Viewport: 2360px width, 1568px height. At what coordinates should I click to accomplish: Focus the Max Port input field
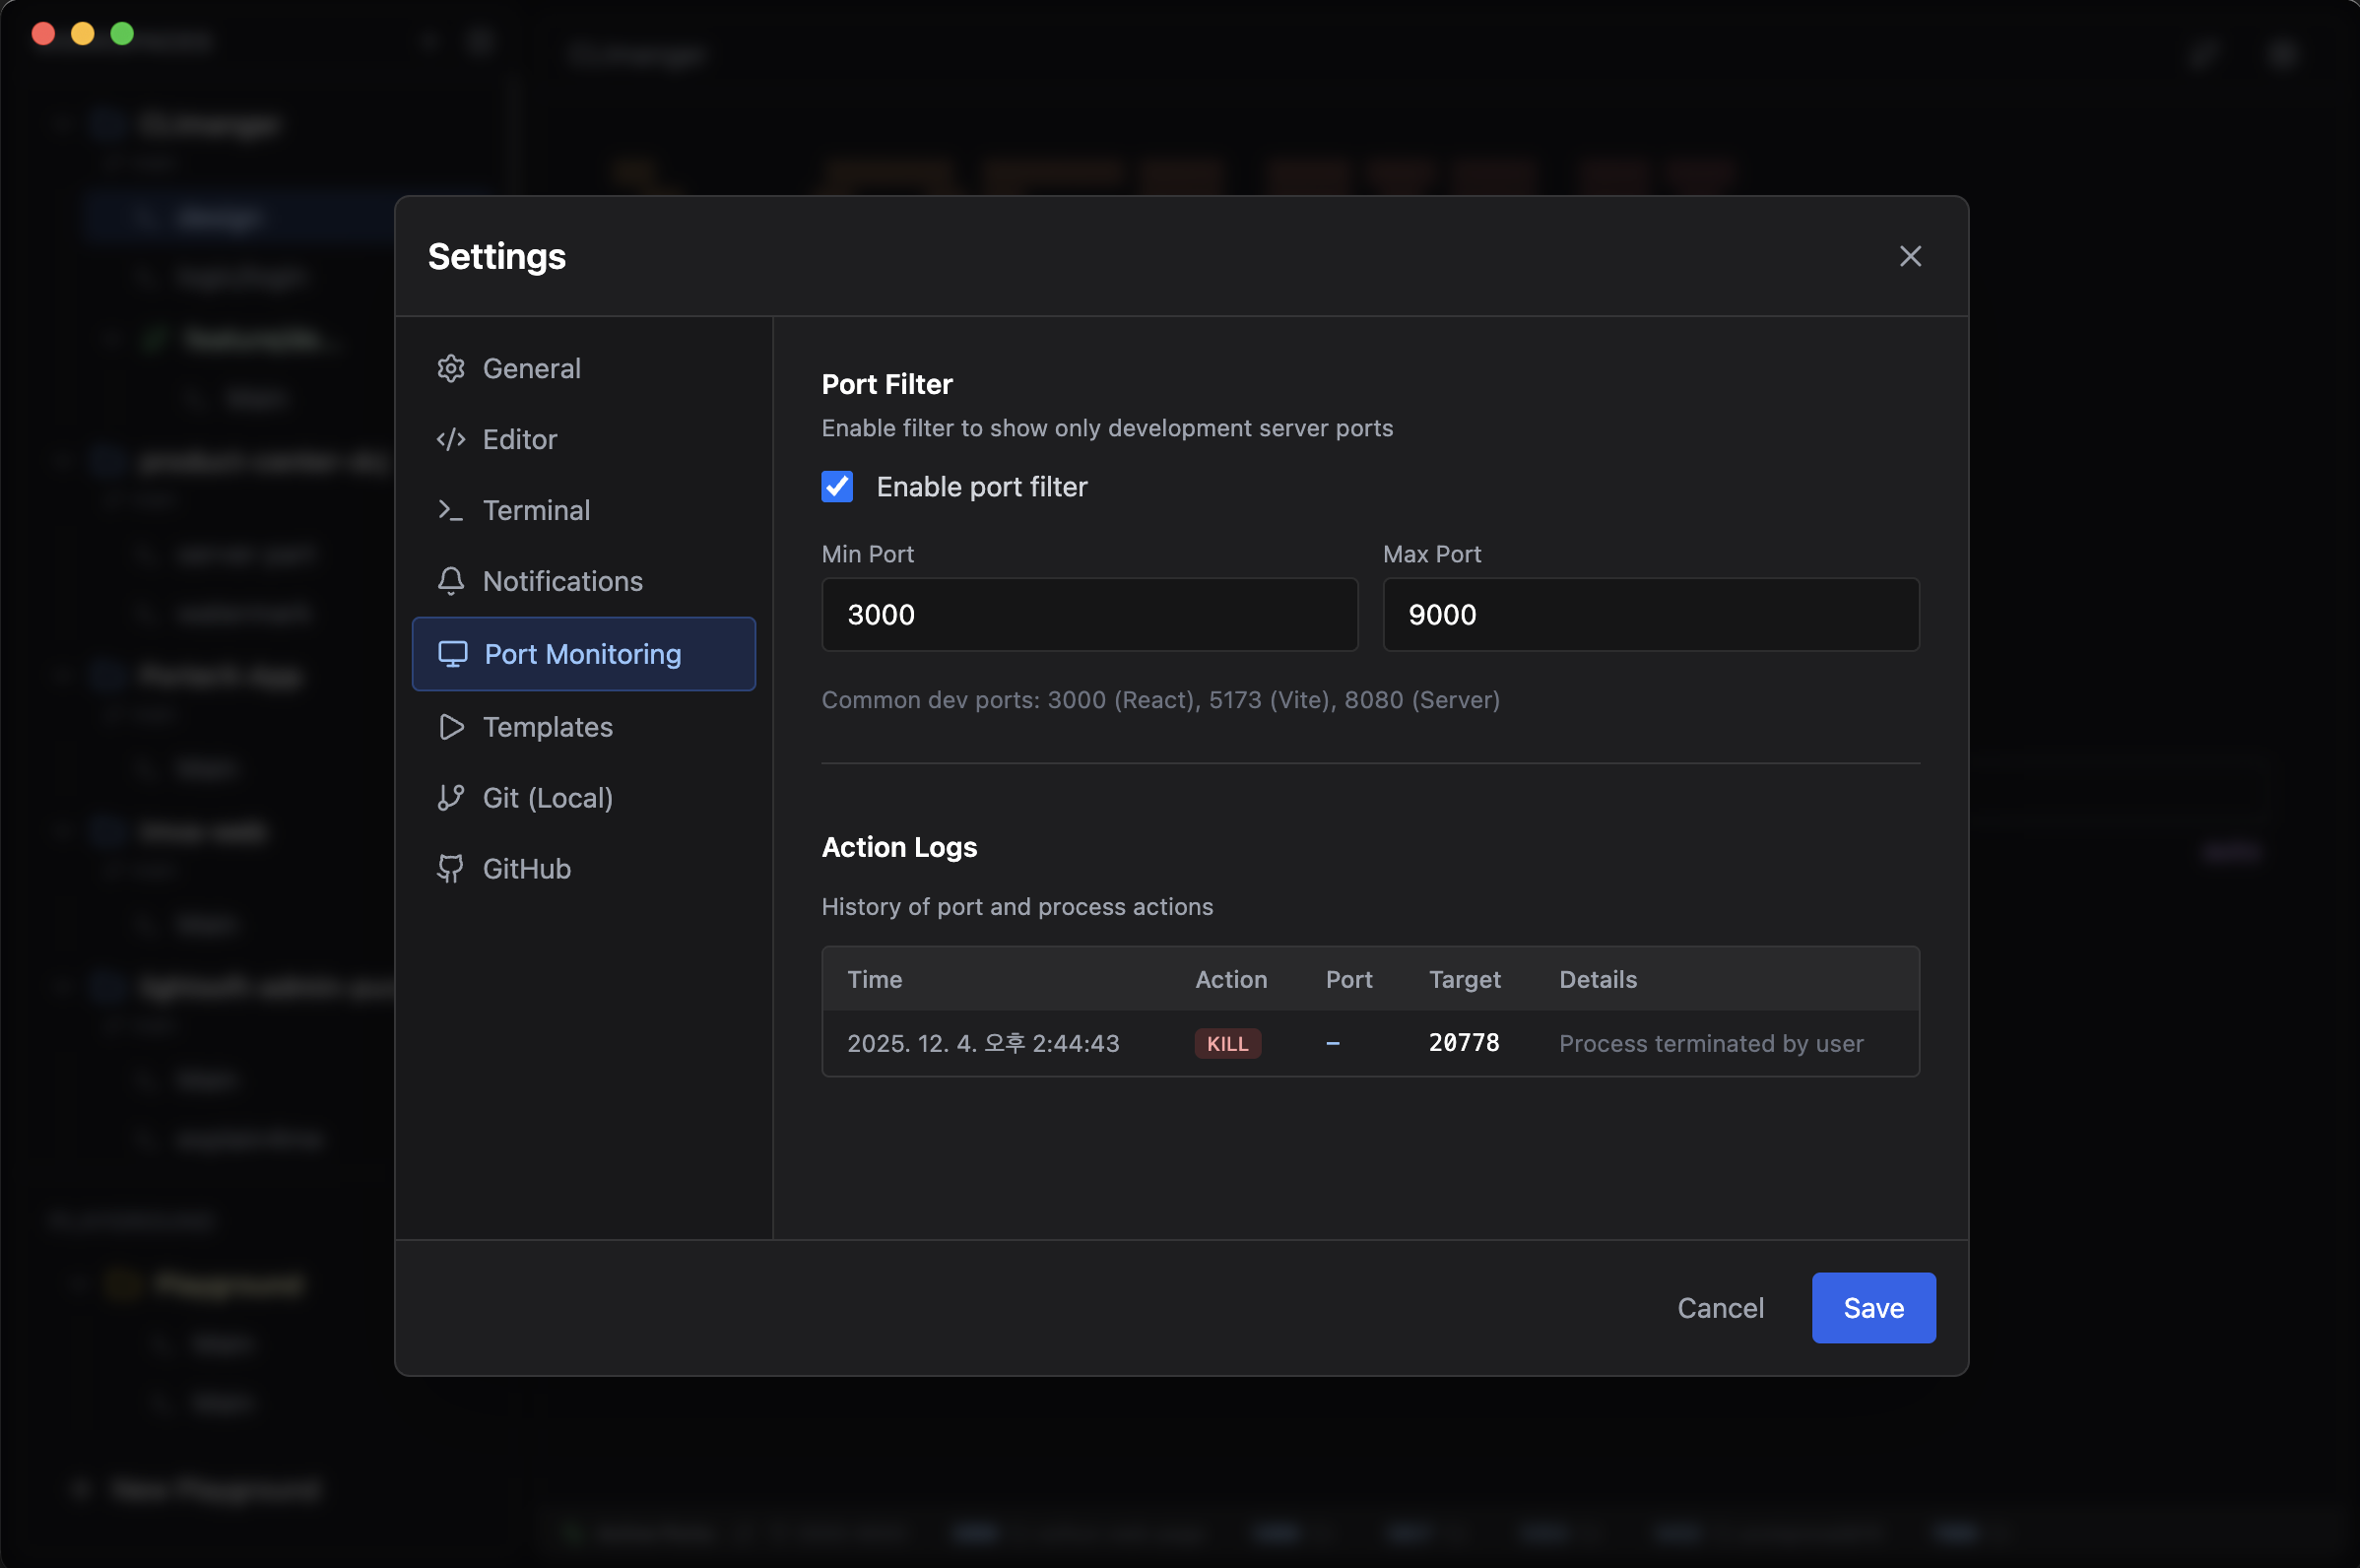pos(1650,615)
